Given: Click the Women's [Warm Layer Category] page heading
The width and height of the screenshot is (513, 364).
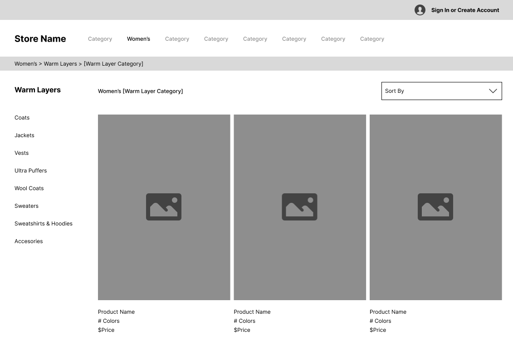Looking at the screenshot, I should pos(140,91).
